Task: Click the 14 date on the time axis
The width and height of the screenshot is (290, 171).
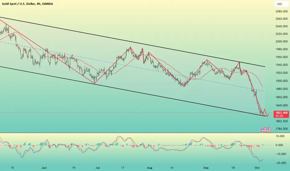Action: pyautogui.click(x=172, y=168)
